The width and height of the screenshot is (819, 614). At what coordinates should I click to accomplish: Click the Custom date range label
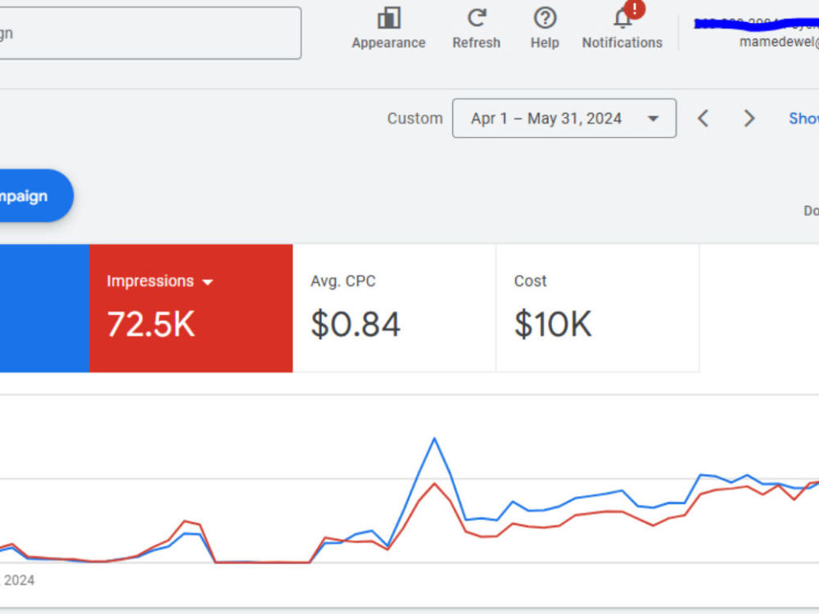click(x=414, y=119)
